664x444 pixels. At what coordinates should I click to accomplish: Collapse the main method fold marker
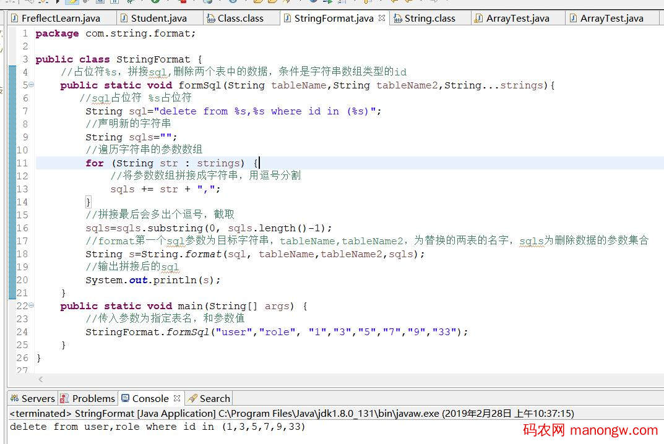click(x=32, y=306)
